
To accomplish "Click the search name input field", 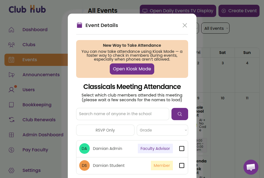I will (x=123, y=114).
